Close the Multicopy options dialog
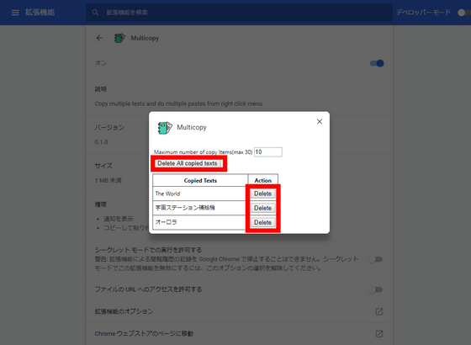471x345 pixels. [x=320, y=121]
